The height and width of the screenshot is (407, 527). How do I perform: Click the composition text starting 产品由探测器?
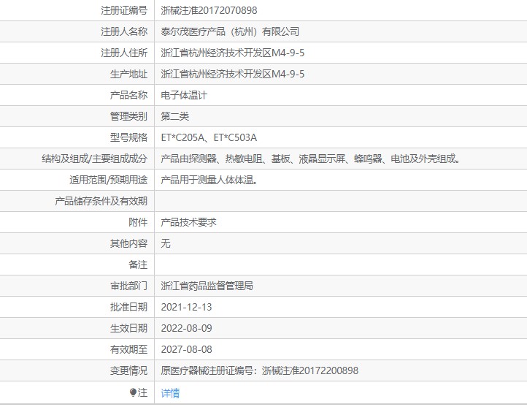[x=310, y=159]
